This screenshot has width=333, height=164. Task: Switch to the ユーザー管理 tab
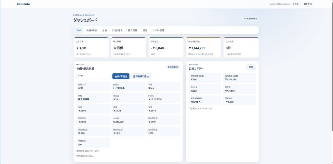[158, 30]
